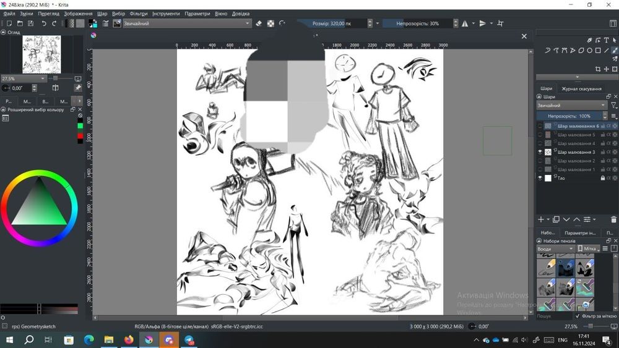619x348 pixels.
Task: Open the zoom level 27,5% dropdown
Action: pos(24,79)
